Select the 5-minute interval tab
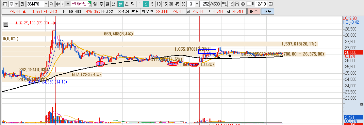The height and width of the screenshot is (125, 364). (152, 4)
